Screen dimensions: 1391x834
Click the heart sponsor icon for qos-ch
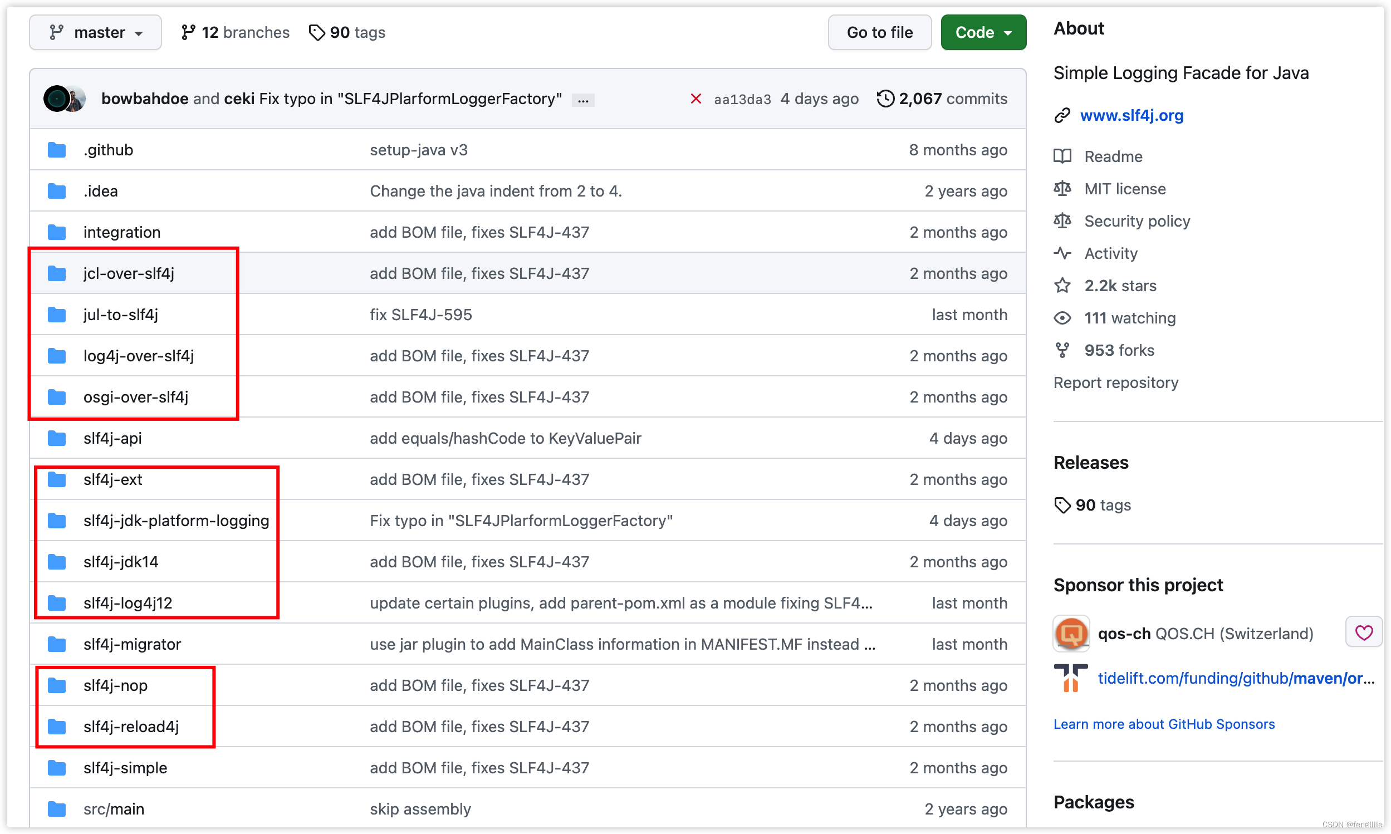point(1364,633)
